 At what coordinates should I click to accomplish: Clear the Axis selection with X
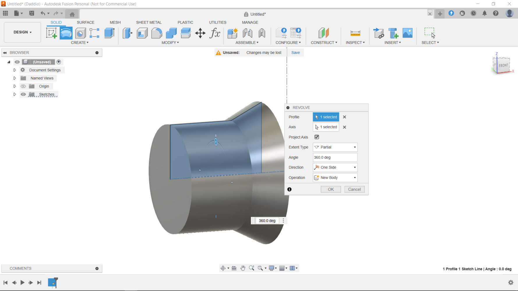point(344,127)
